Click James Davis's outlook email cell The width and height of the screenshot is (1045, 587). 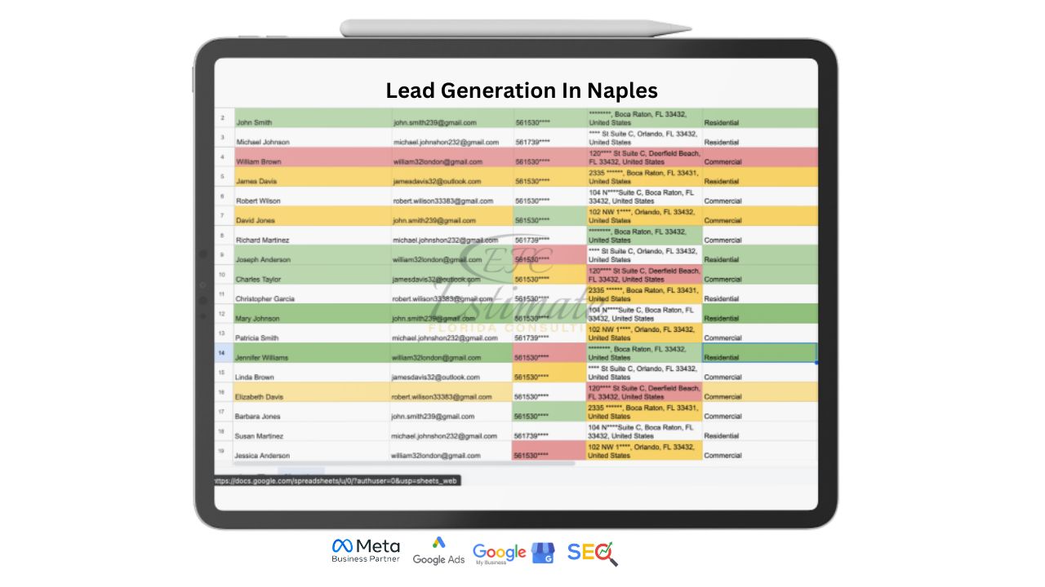[x=451, y=177]
